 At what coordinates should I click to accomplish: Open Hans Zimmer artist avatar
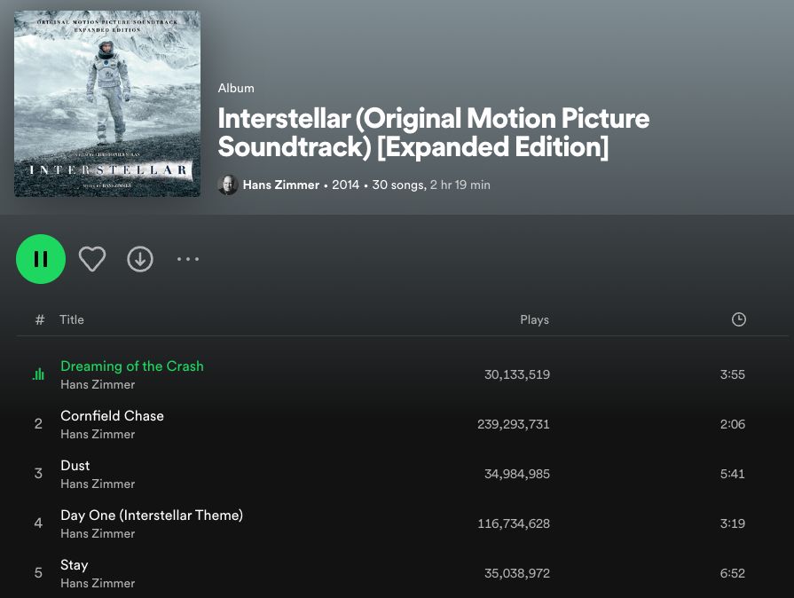coord(228,185)
